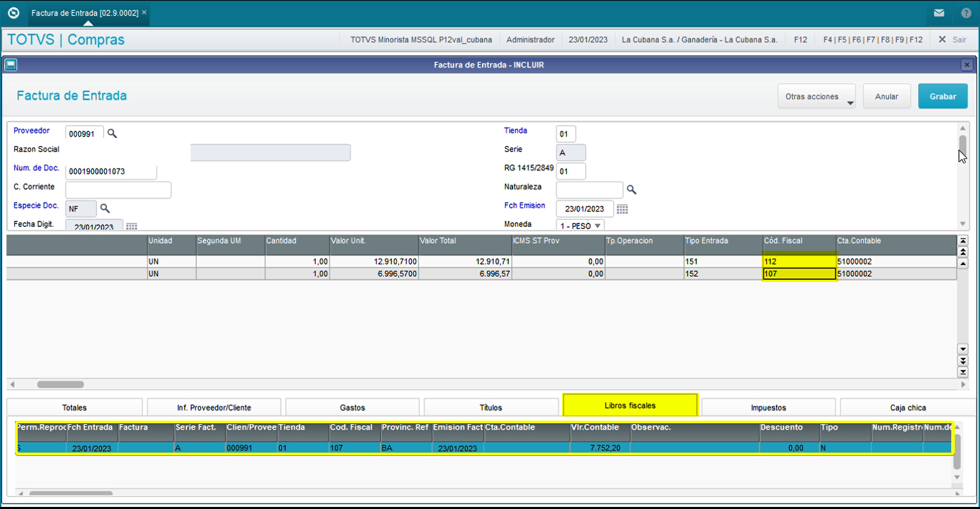This screenshot has width=980, height=509.
Task: Select the Cód. Fiscal cell with 112
Action: pos(800,261)
